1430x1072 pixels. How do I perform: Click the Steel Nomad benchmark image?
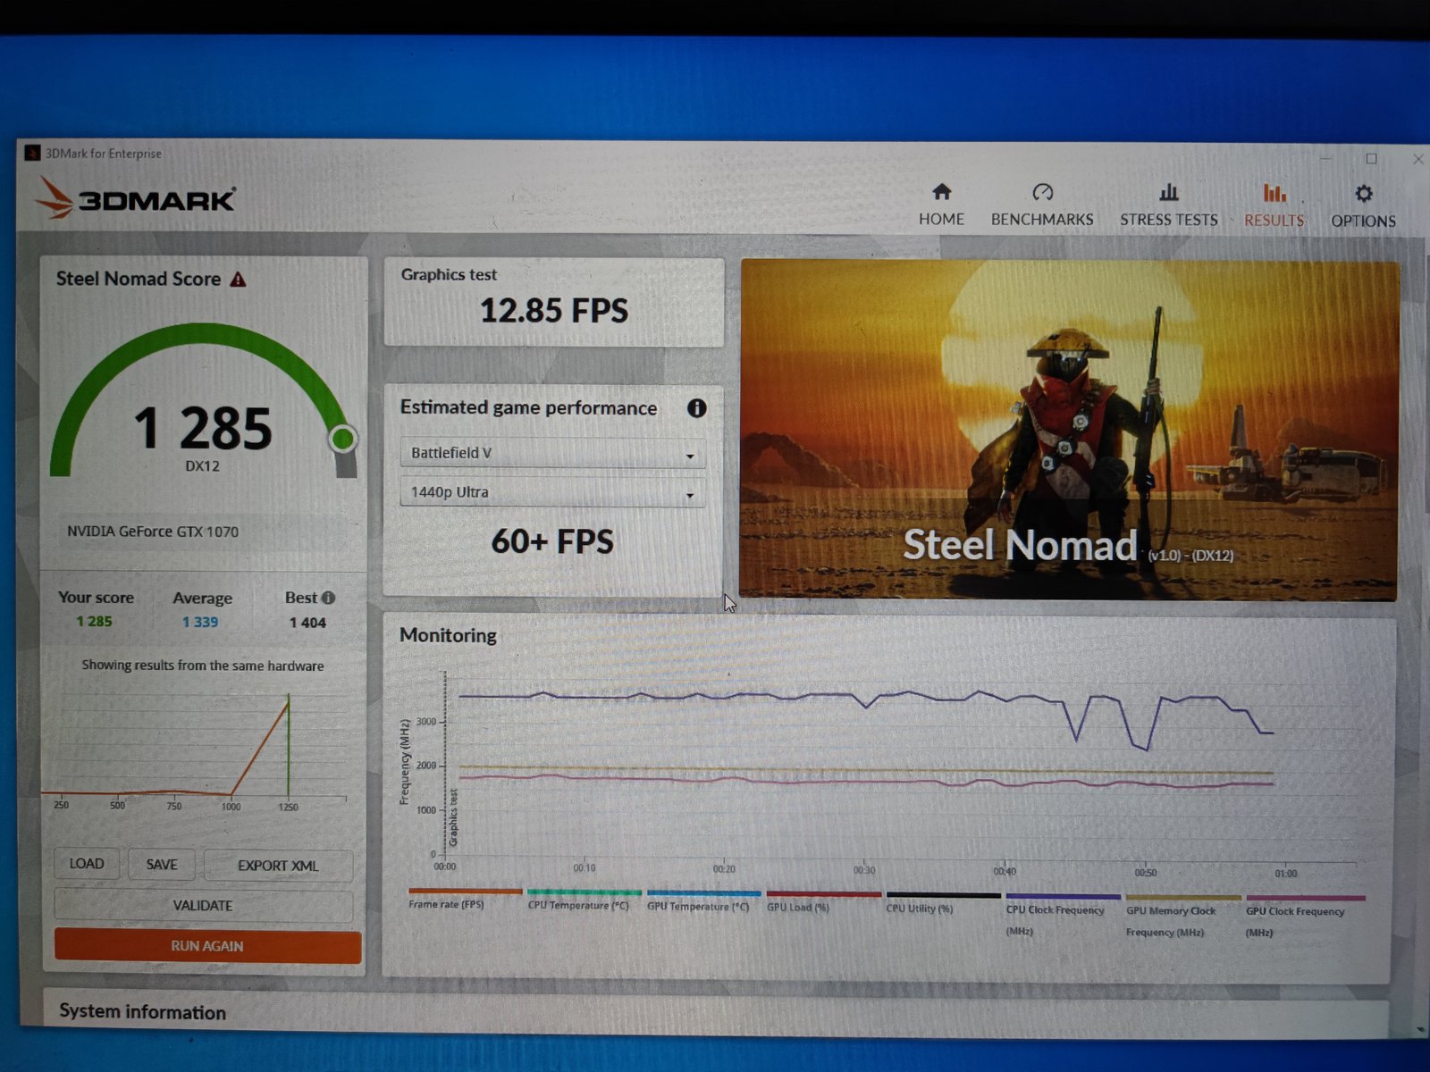point(1069,430)
